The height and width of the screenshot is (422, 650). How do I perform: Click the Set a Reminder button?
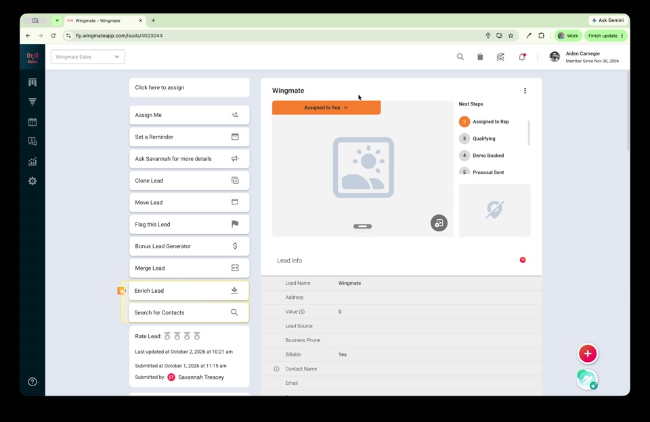click(x=190, y=137)
